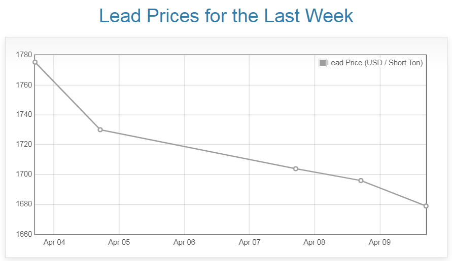Select the 1700 y-axis label

(24, 175)
